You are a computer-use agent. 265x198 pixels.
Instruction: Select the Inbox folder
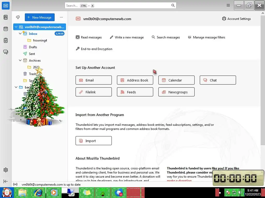40,34
